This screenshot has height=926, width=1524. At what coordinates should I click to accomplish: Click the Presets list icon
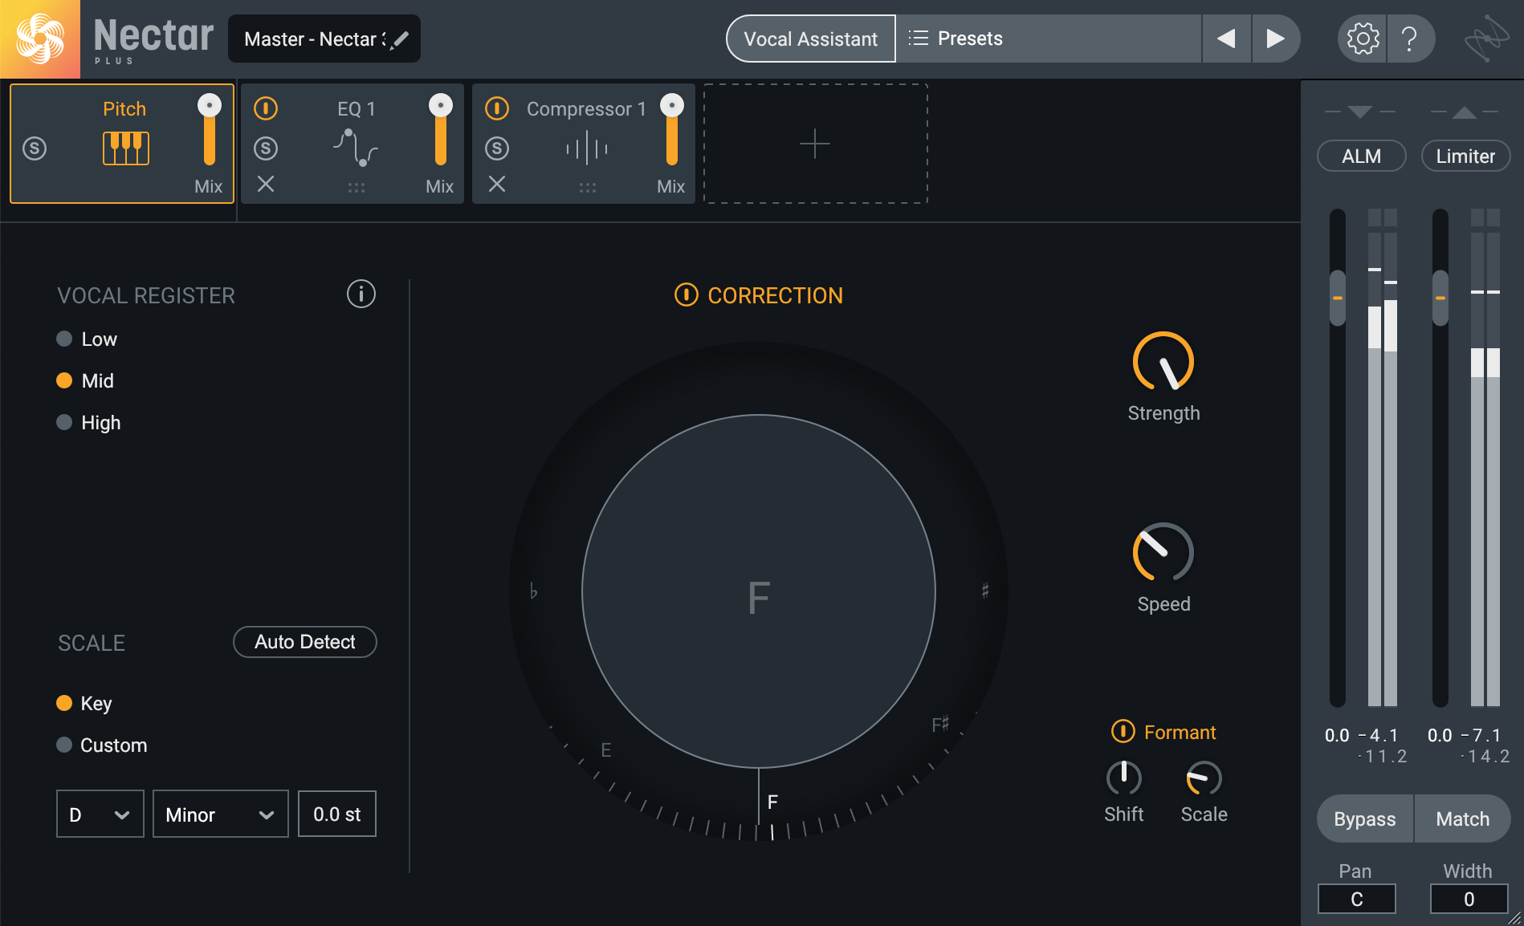[918, 39]
